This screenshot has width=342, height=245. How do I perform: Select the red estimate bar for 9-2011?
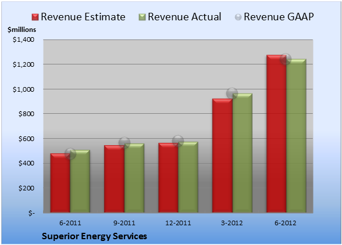pos(114,179)
